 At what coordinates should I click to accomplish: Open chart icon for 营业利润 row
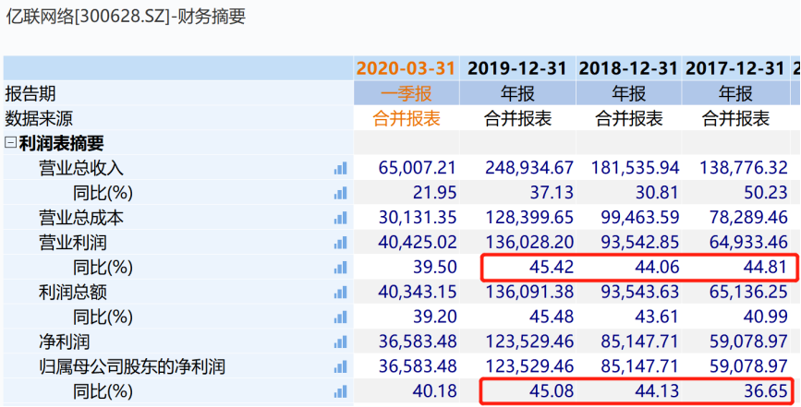pyautogui.click(x=340, y=242)
